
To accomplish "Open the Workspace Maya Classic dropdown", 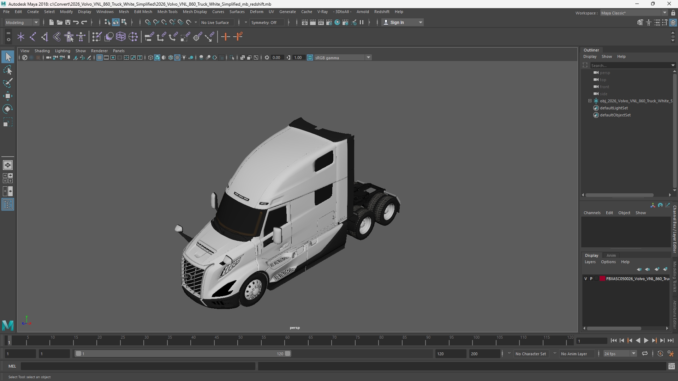I will (634, 13).
